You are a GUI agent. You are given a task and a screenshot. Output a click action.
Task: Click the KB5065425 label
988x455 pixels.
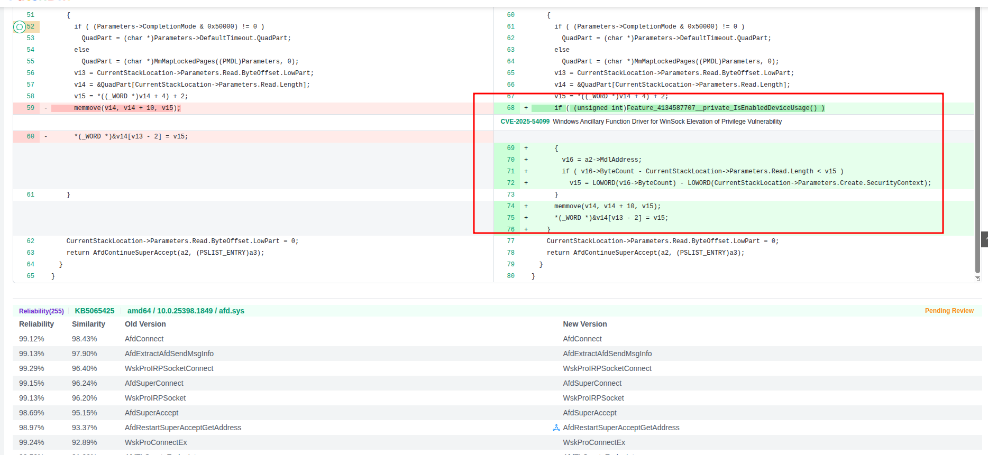pos(95,311)
